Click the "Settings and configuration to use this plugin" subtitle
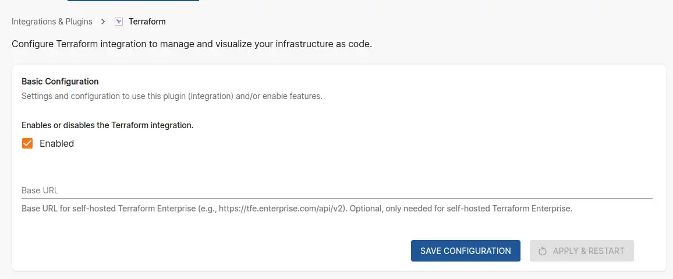 coord(172,96)
